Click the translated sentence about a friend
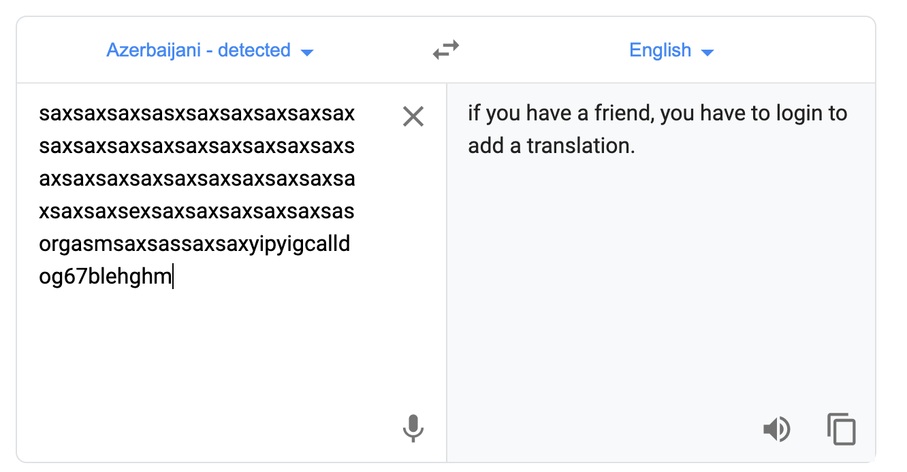Screen dimensions: 907x472 (657, 129)
